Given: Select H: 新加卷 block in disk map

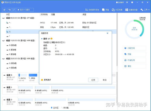Looking at the screenshot, I should coord(51,102).
